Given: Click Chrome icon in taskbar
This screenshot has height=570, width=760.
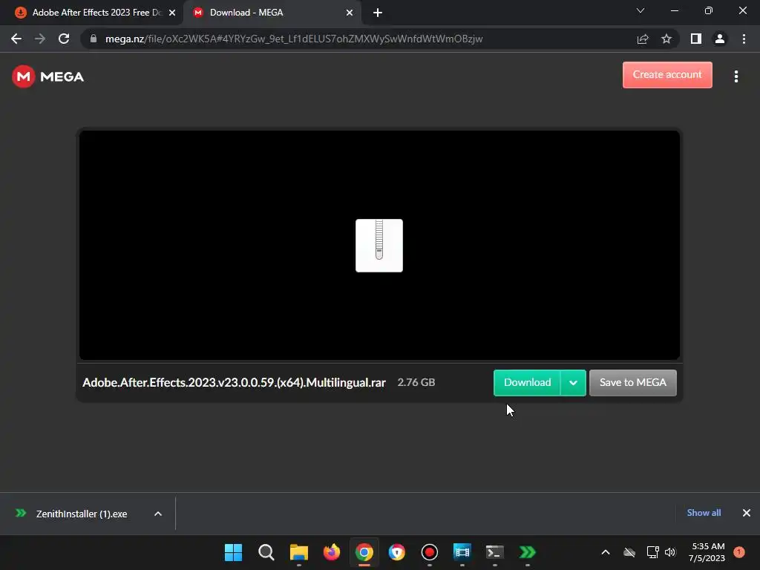Looking at the screenshot, I should click(364, 552).
